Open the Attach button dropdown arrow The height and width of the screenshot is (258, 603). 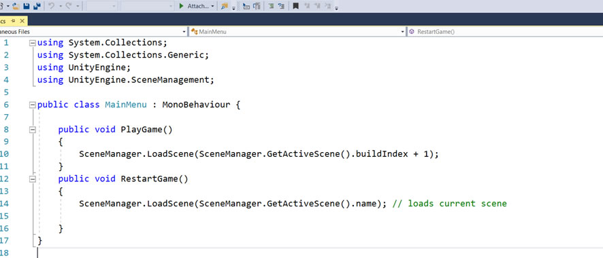[x=212, y=6]
